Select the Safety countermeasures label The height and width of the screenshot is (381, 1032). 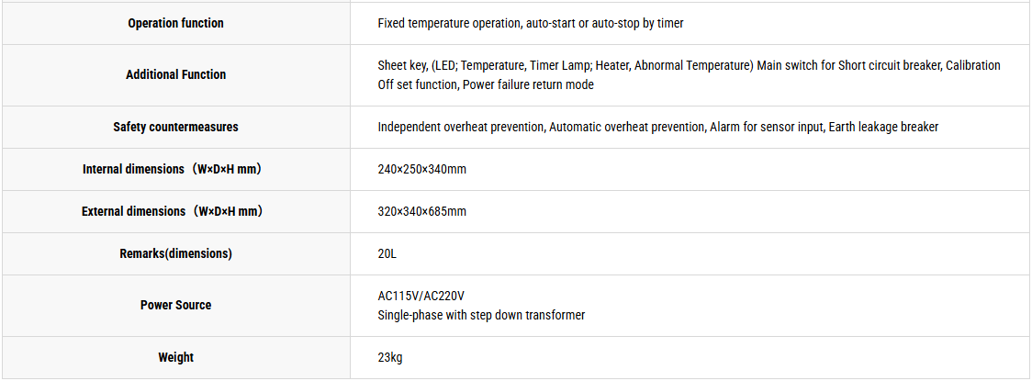coord(175,127)
